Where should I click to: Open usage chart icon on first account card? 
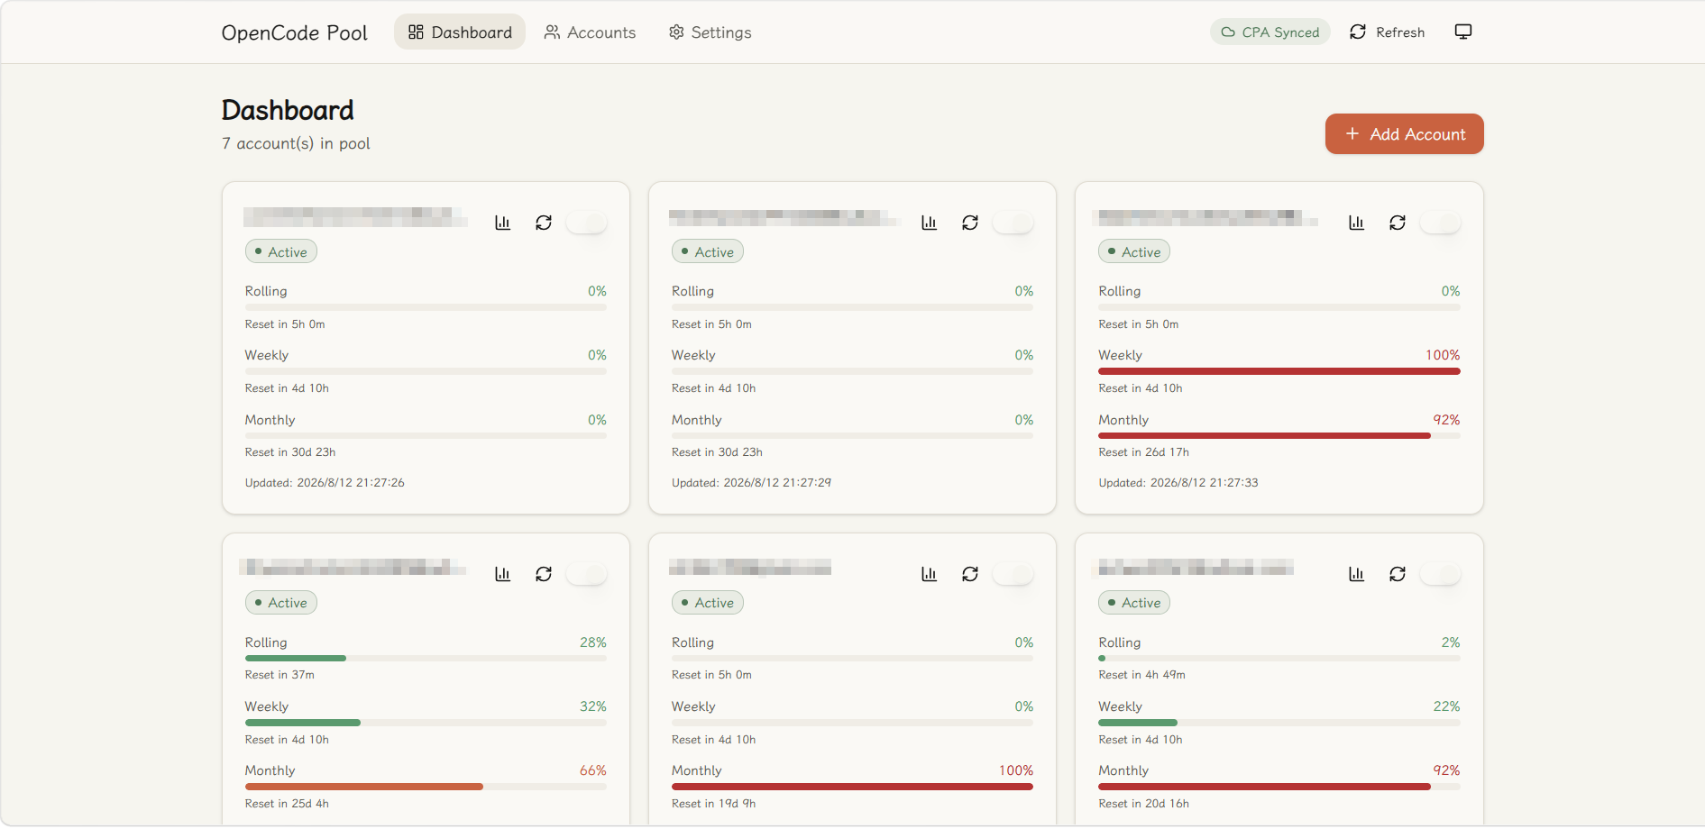[503, 223]
